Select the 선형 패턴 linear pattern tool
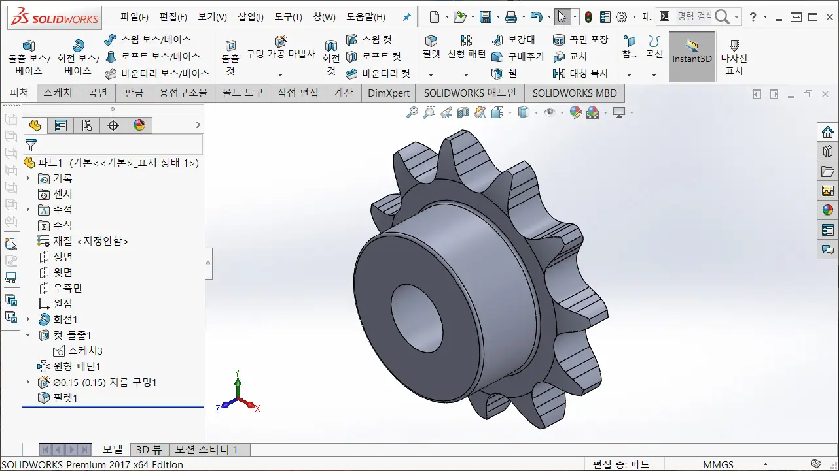 coord(466,48)
